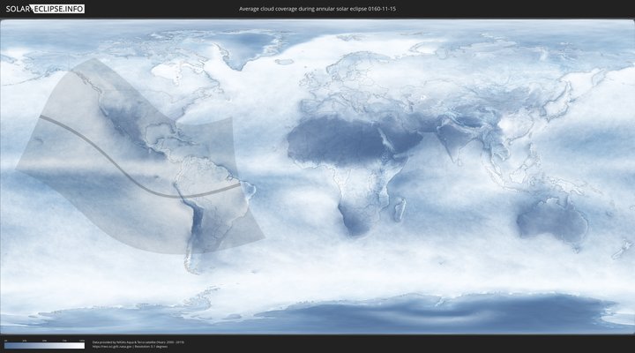Select Madagascar island on the map

(400, 209)
